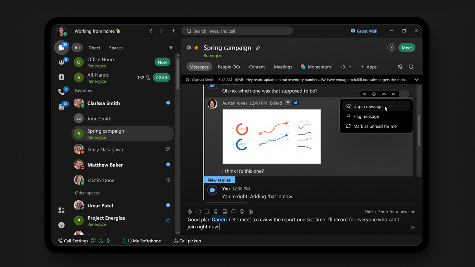Insert a GIF using the GIF icon

[225, 212]
